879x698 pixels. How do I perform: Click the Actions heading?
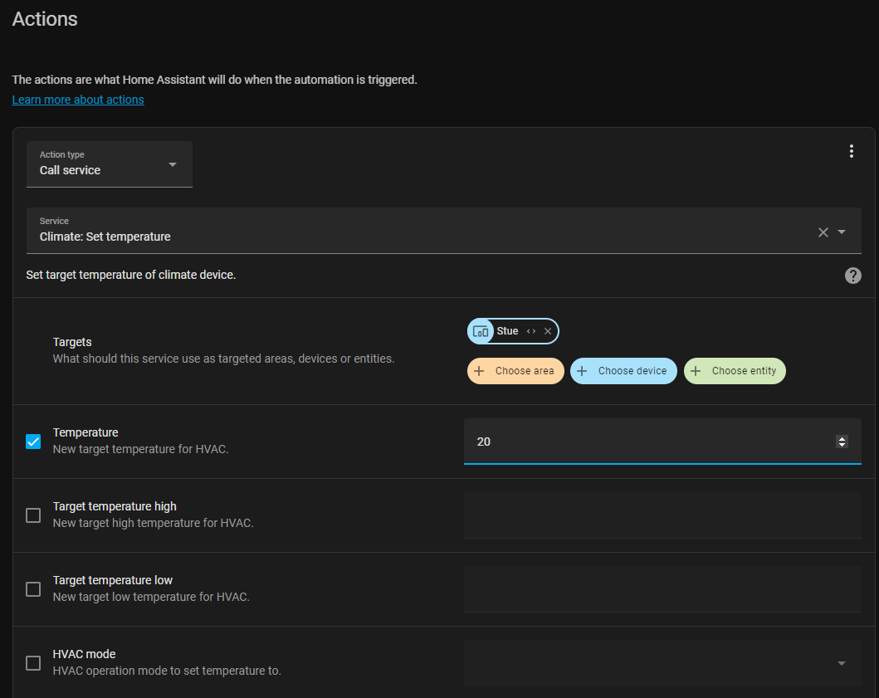click(45, 19)
